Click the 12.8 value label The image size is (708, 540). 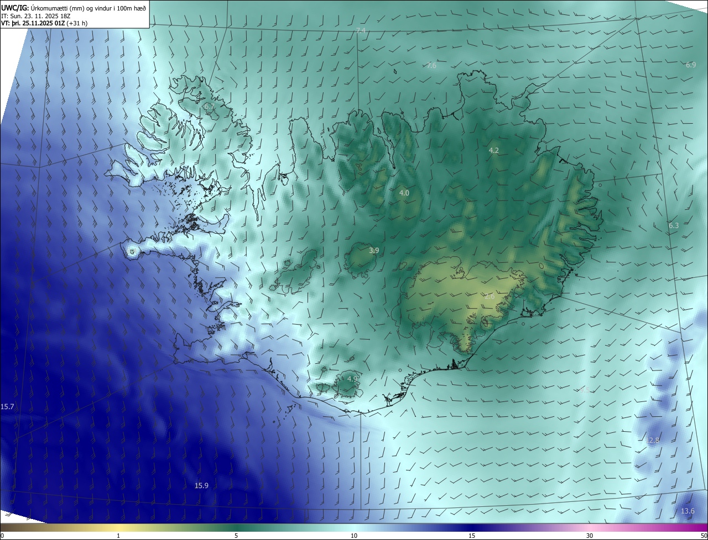tap(653, 440)
